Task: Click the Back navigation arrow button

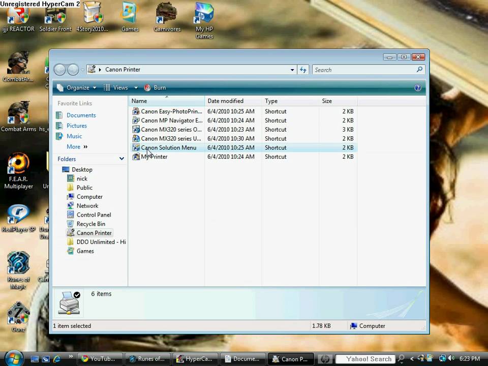Action: click(x=60, y=70)
